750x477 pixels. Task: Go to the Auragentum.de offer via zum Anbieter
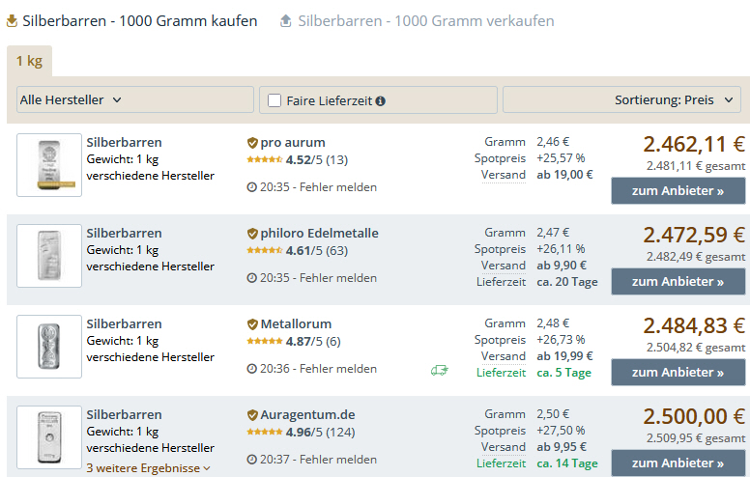click(678, 463)
